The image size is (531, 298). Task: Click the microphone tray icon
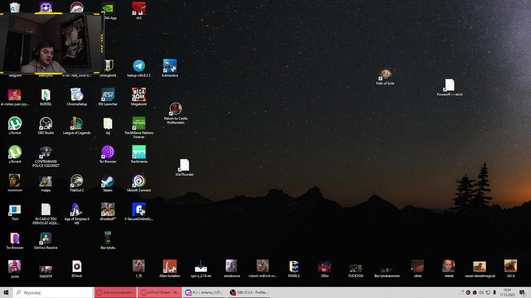tap(494, 293)
